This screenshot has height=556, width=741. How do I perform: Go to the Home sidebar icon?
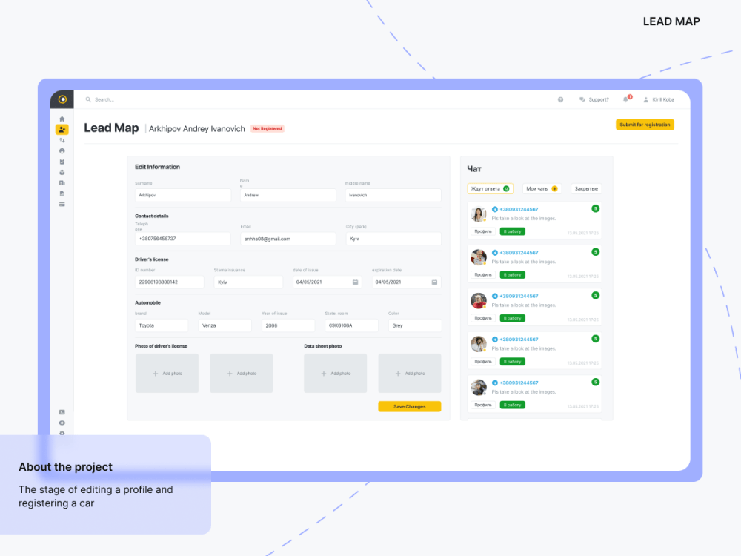coord(62,119)
